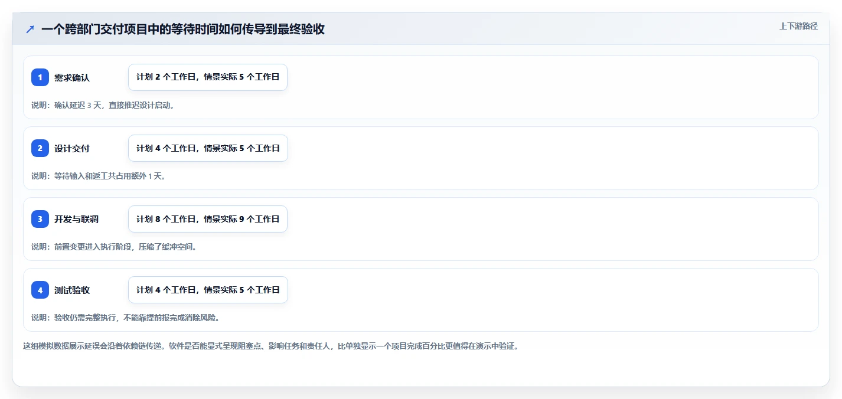842x399 pixels.
Task: Click the note 前置变更进入执行阶段
Action: pos(114,247)
